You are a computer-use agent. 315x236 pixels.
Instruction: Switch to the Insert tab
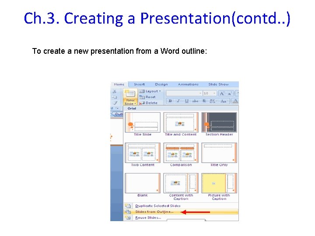139,84
